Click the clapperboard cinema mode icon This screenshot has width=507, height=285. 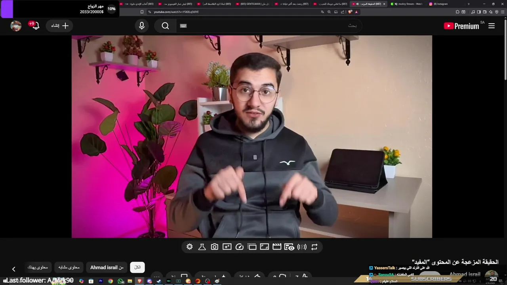[x=277, y=247]
